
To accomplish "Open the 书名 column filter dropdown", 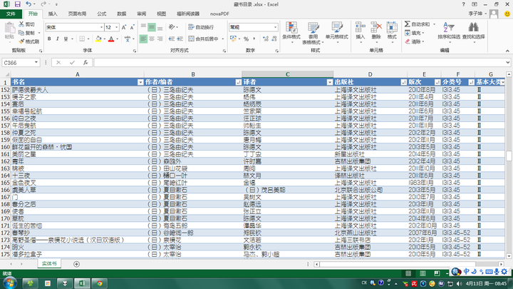I will click(x=140, y=82).
